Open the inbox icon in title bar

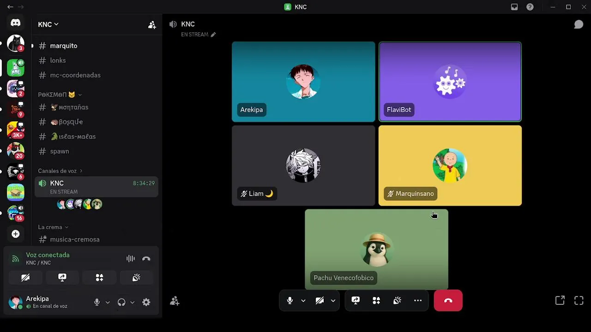tap(514, 7)
